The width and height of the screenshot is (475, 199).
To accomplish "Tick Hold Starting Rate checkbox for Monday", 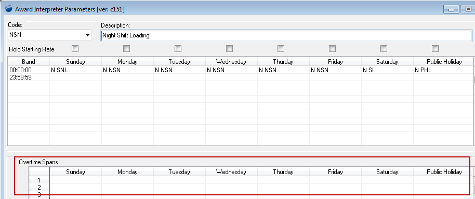I will coord(127,48).
